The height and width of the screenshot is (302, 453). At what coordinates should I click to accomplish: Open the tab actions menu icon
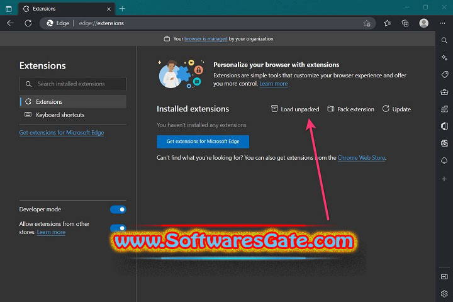(x=9, y=9)
